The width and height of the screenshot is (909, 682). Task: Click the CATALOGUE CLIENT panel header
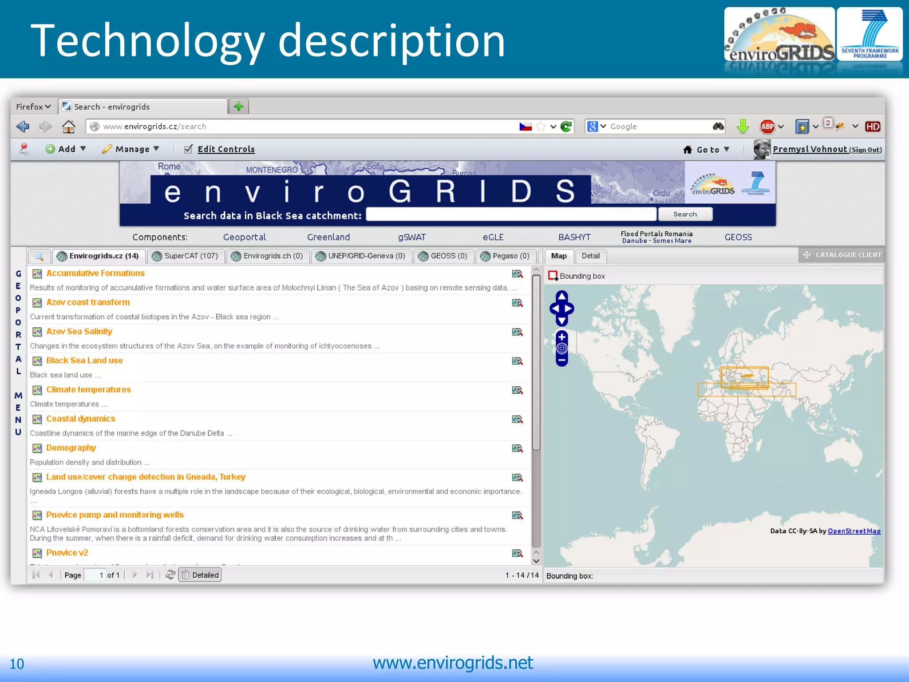pyautogui.click(x=842, y=255)
